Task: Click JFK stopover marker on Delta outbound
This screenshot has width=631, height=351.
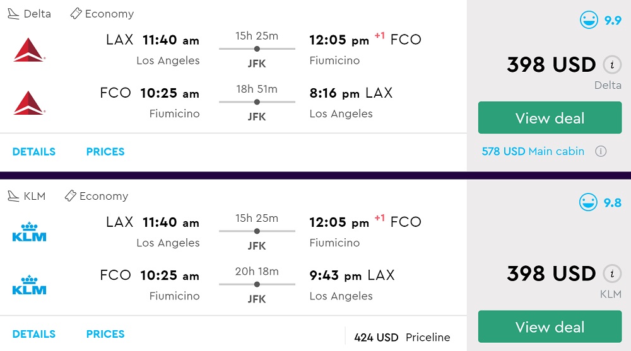Action: [257, 49]
